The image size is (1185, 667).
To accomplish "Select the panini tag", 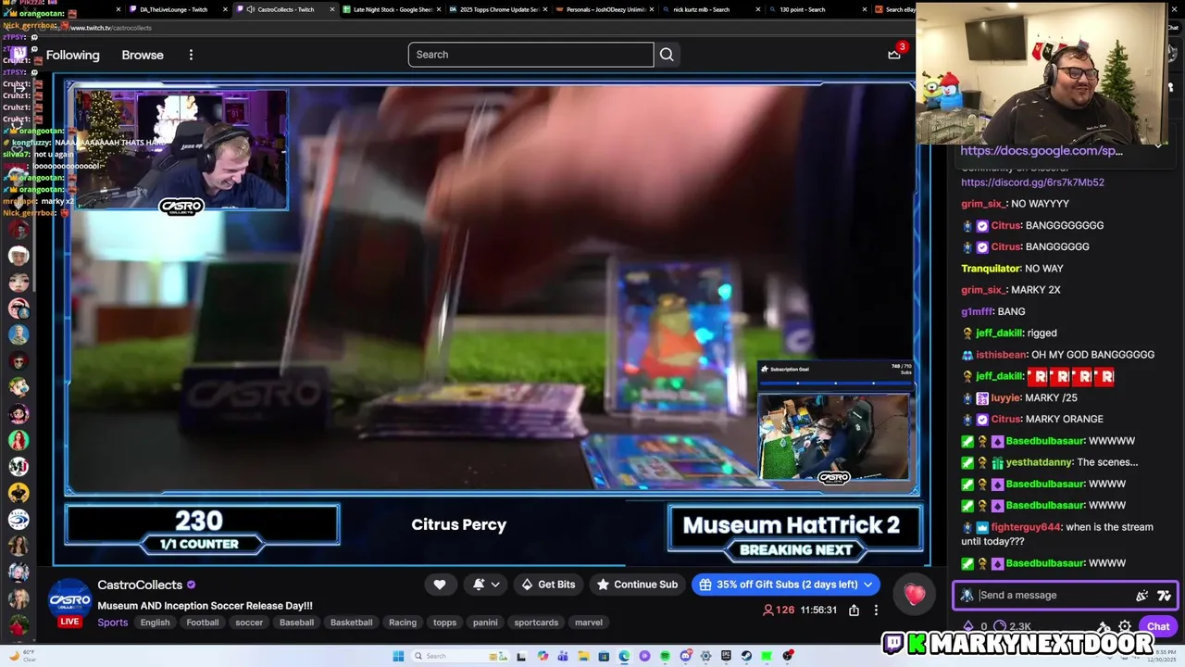I will point(485,623).
